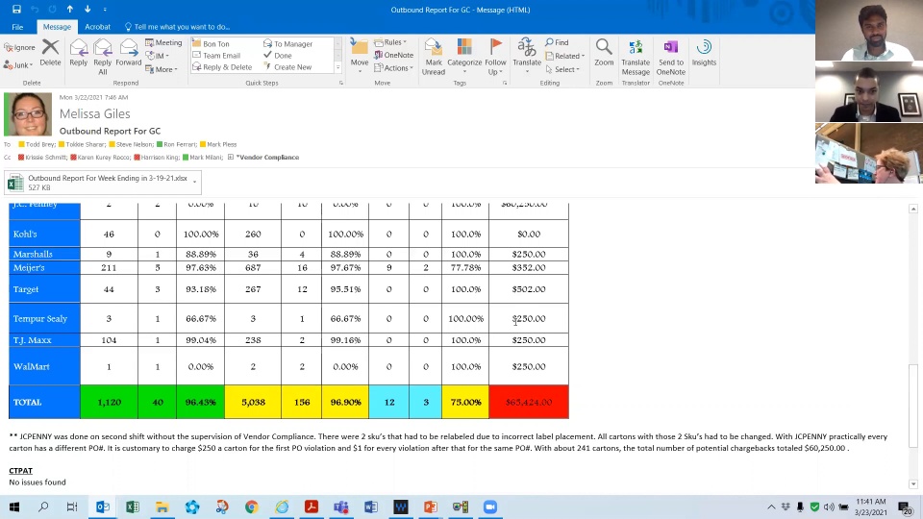Image resolution: width=923 pixels, height=519 pixels.
Task: Click the red total chargeback cell
Action: pyautogui.click(x=529, y=402)
